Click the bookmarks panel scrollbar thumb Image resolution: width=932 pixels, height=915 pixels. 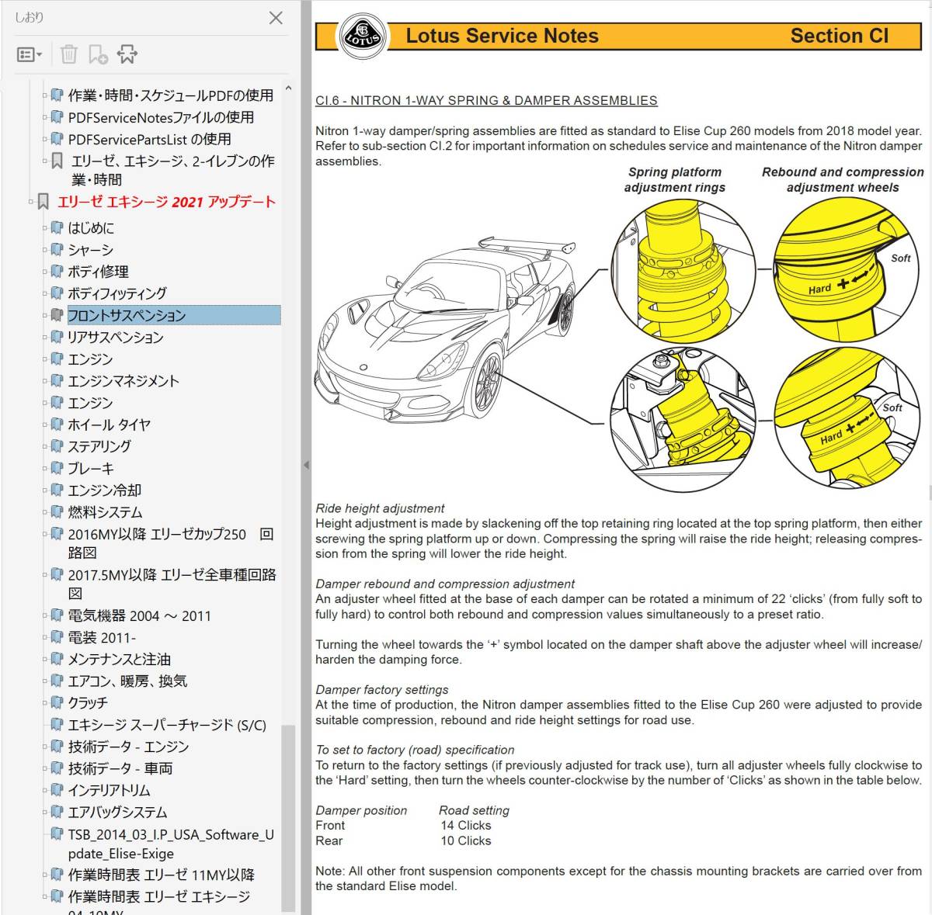pyautogui.click(x=288, y=818)
